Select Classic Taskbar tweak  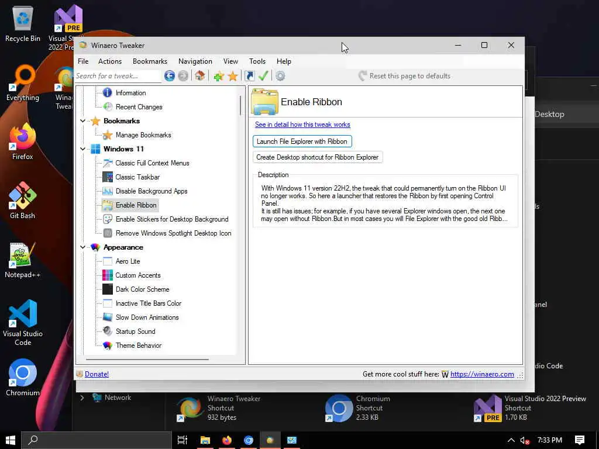coord(137,177)
